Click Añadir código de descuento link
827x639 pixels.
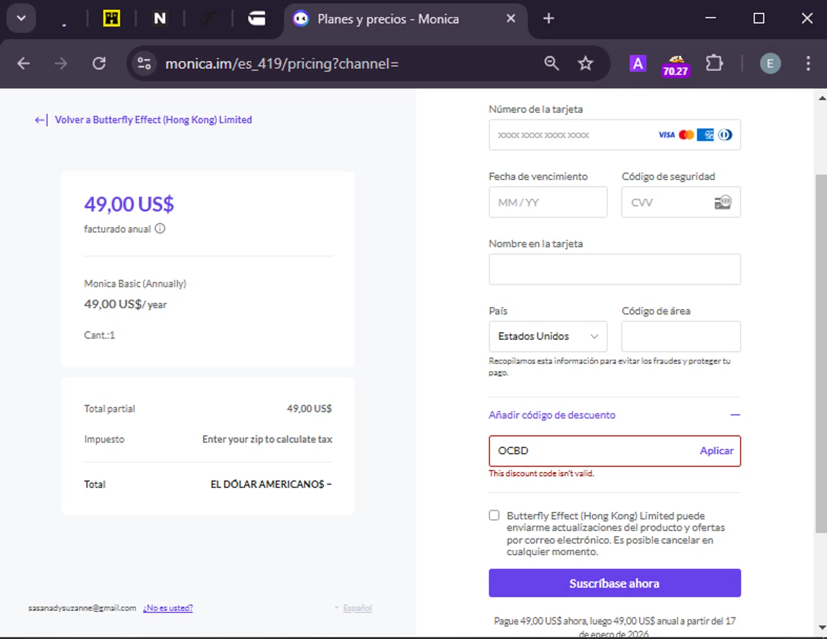pyautogui.click(x=552, y=415)
